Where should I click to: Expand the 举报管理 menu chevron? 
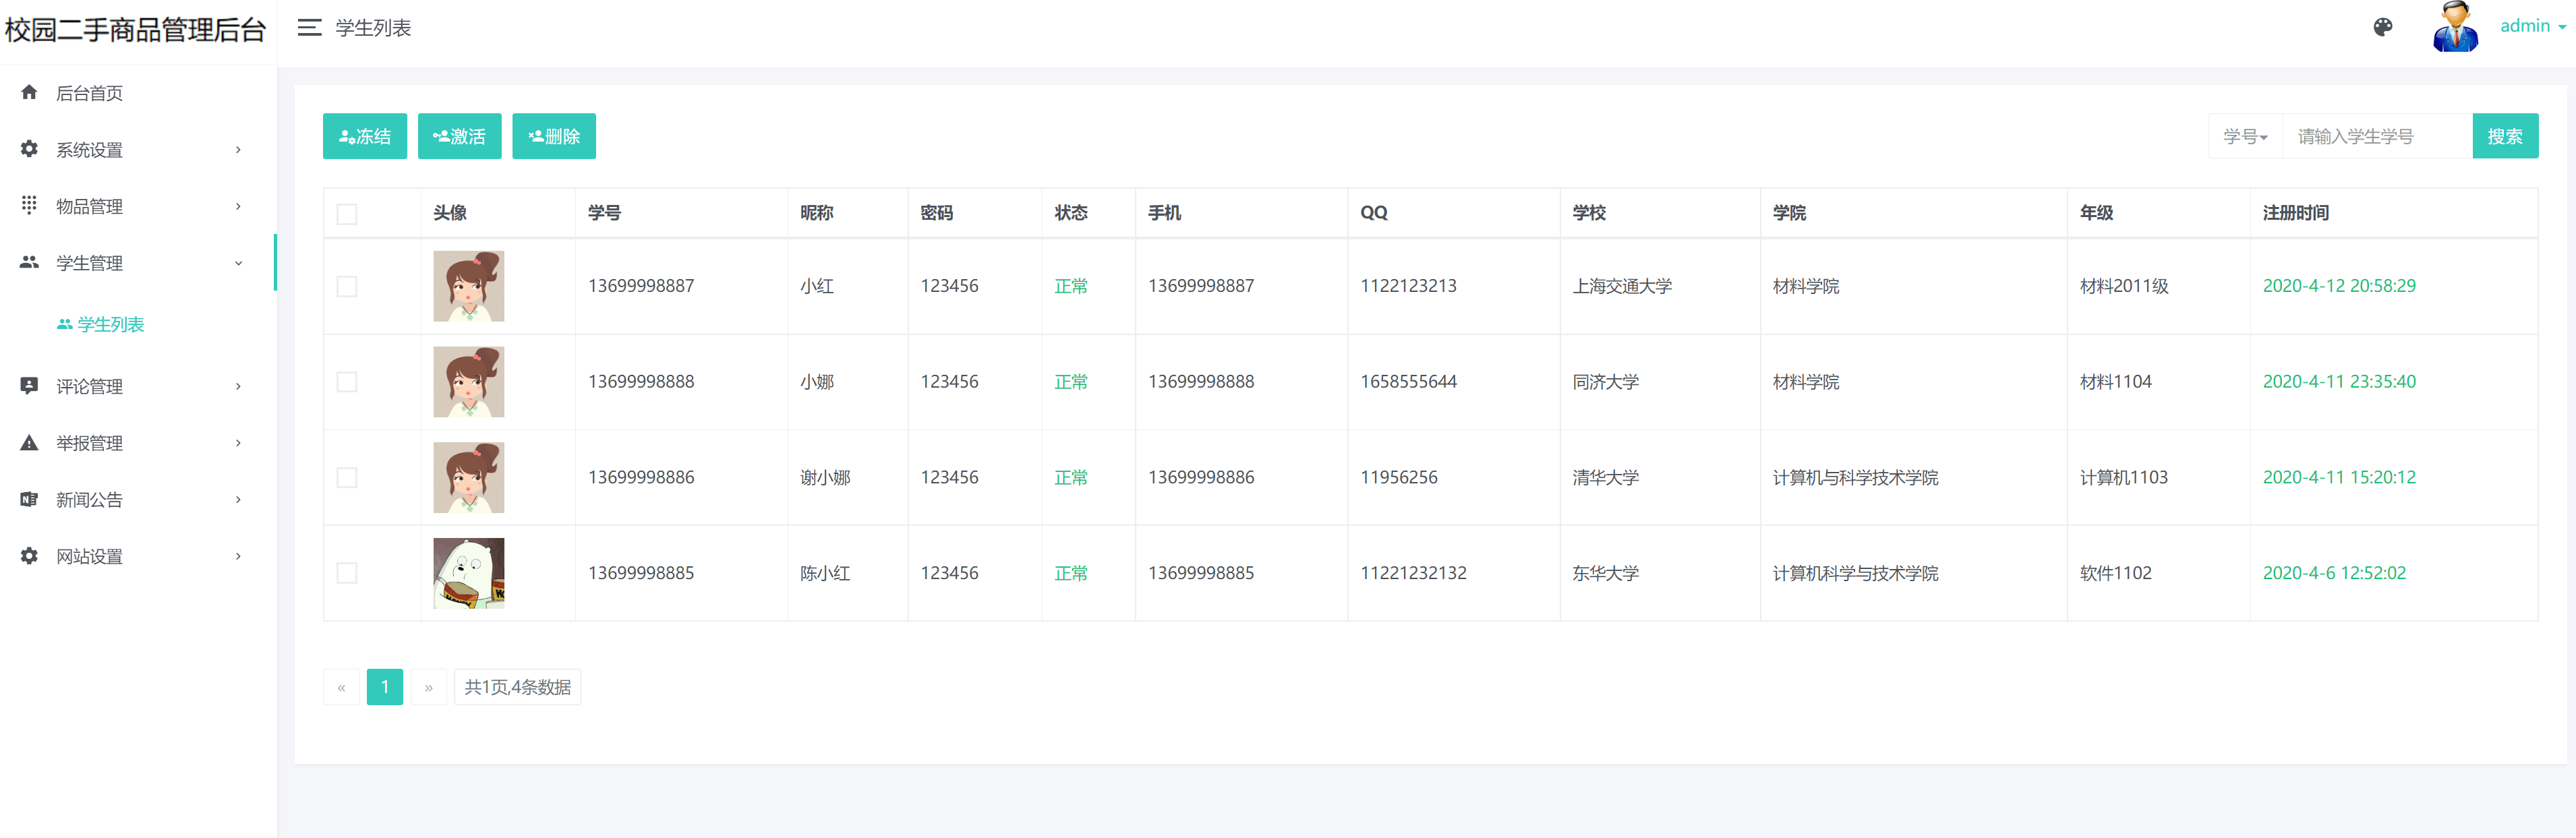[238, 443]
